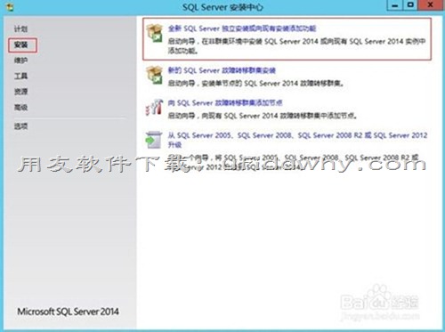445x332 pixels.
Task: Open the 高级 (Advanced) section
Action: [x=20, y=108]
